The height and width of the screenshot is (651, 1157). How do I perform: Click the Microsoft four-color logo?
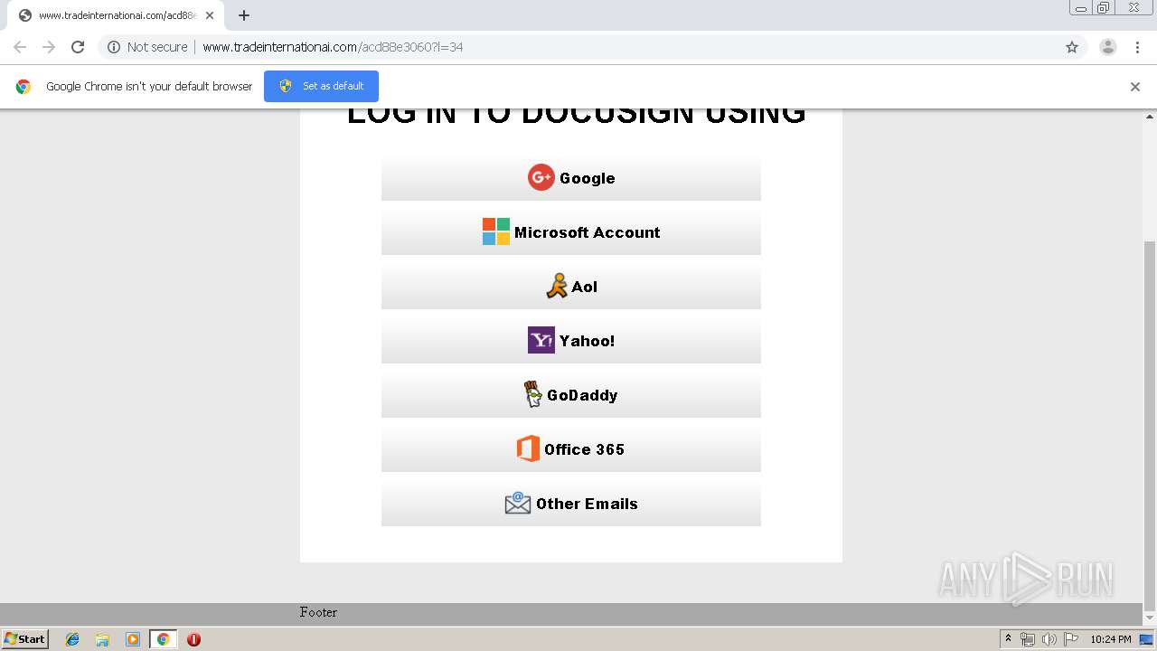click(495, 231)
